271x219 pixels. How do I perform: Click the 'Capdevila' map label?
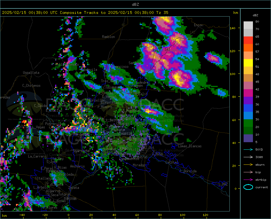coord(89,70)
